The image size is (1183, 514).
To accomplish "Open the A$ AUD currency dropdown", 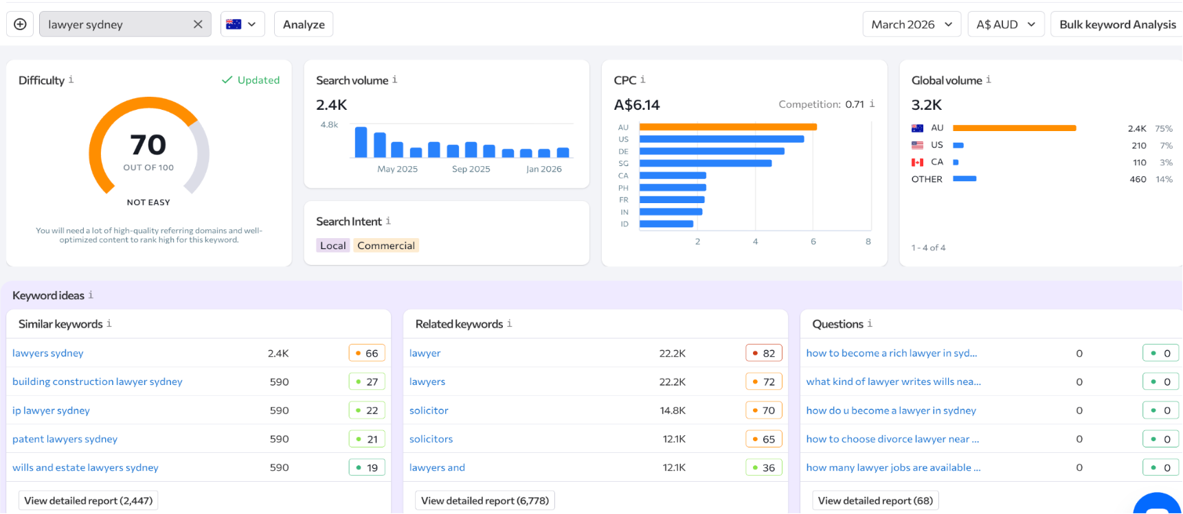I will 1006,24.
